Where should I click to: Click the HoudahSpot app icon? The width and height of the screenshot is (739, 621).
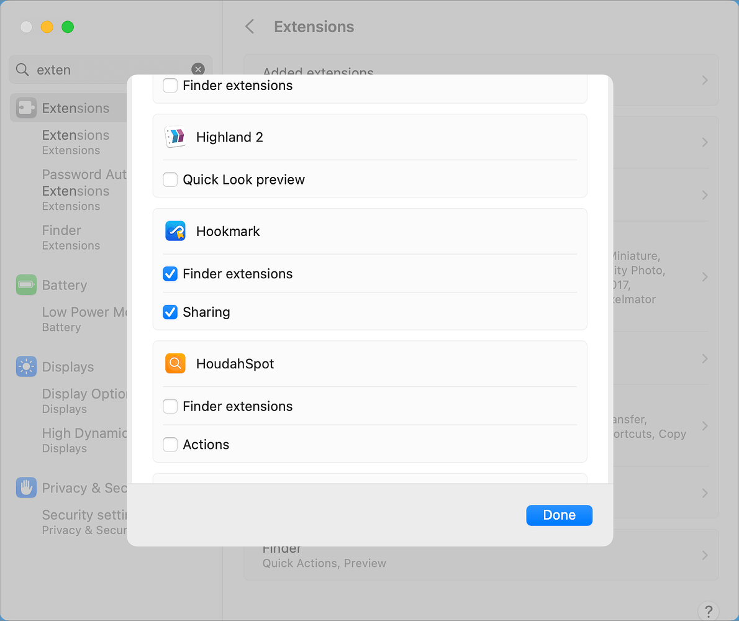click(x=175, y=364)
